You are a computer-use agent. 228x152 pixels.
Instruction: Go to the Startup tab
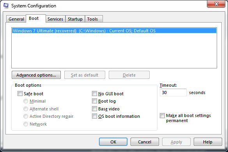[x=75, y=19]
